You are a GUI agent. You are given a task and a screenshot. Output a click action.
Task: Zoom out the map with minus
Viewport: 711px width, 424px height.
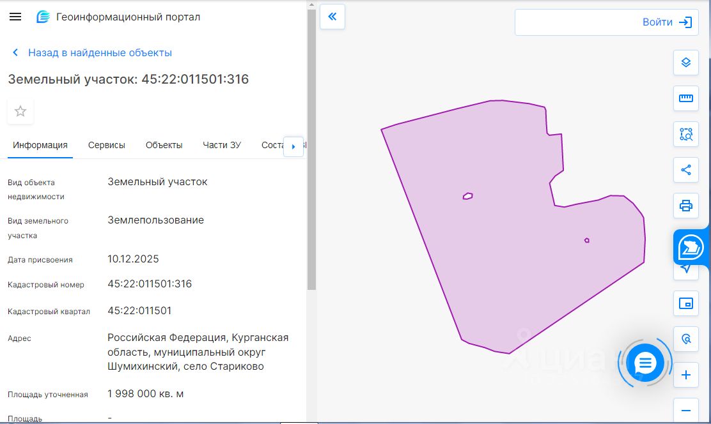point(685,411)
